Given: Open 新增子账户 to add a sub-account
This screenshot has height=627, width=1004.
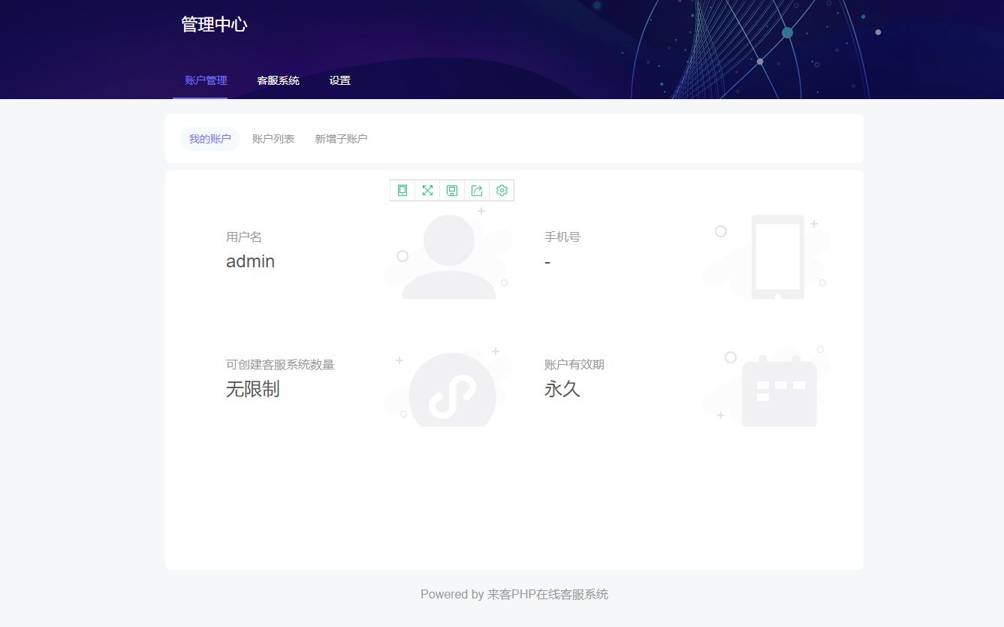Looking at the screenshot, I should [x=341, y=138].
